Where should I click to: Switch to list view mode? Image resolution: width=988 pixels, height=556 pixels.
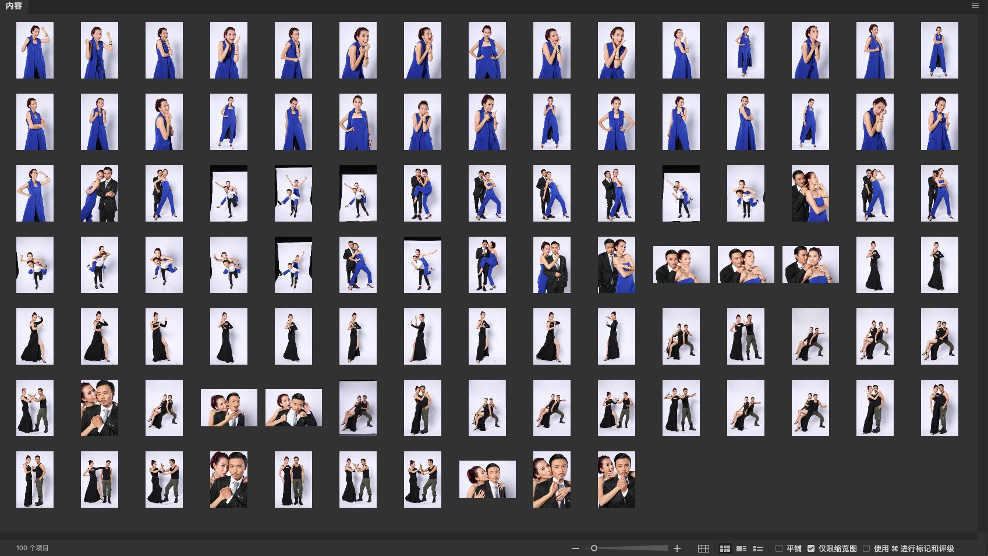757,548
